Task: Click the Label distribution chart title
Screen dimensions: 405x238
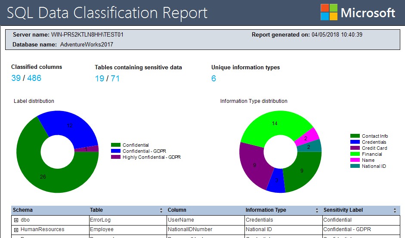Action: coord(34,101)
